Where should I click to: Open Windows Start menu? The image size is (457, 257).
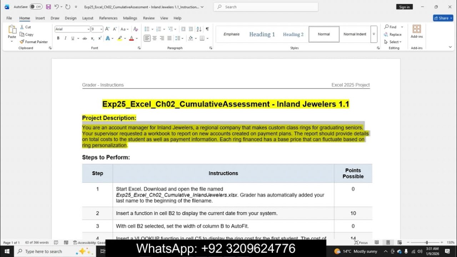click(x=7, y=251)
